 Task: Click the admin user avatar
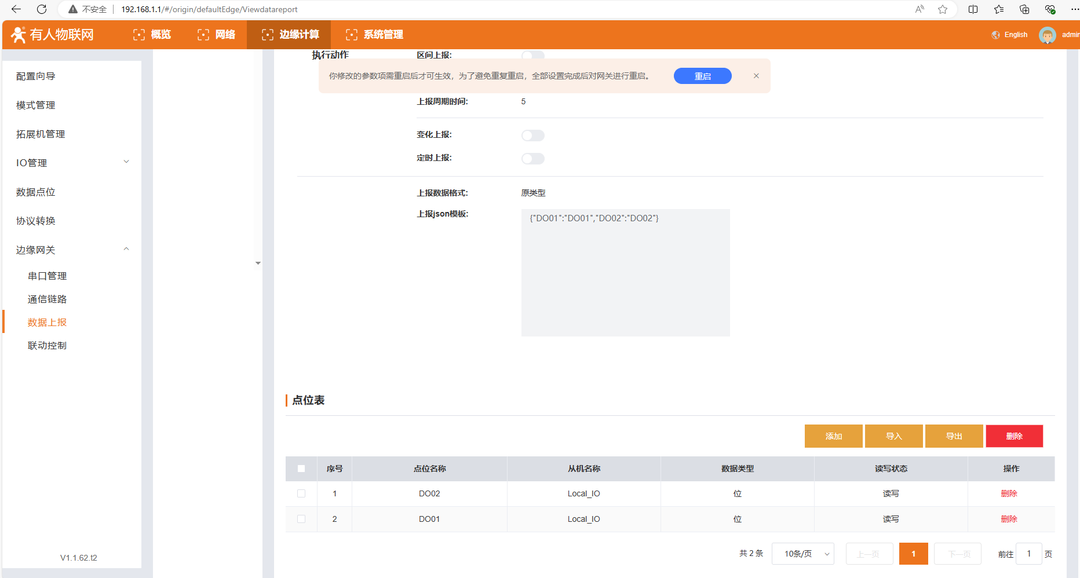click(x=1047, y=35)
